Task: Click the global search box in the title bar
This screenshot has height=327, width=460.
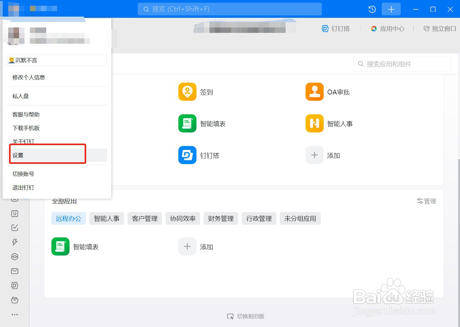Action: [x=230, y=9]
